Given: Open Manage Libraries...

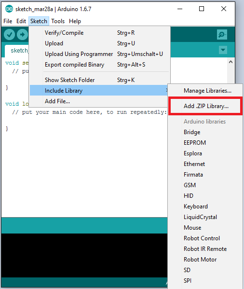Looking at the screenshot, I should point(205,91).
